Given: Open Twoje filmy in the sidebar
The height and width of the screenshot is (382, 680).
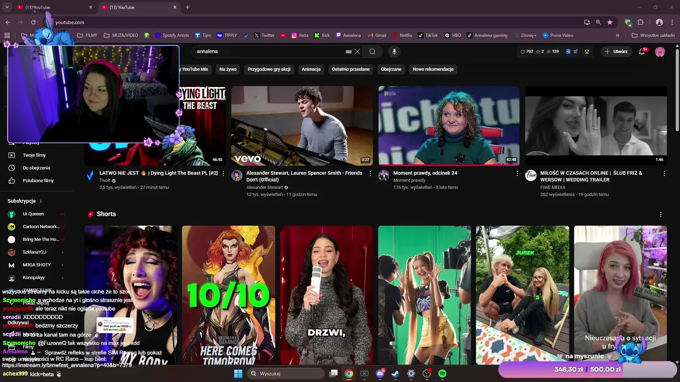Looking at the screenshot, I should tap(34, 155).
